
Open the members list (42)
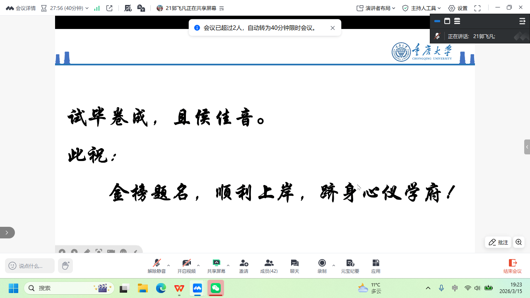(269, 266)
